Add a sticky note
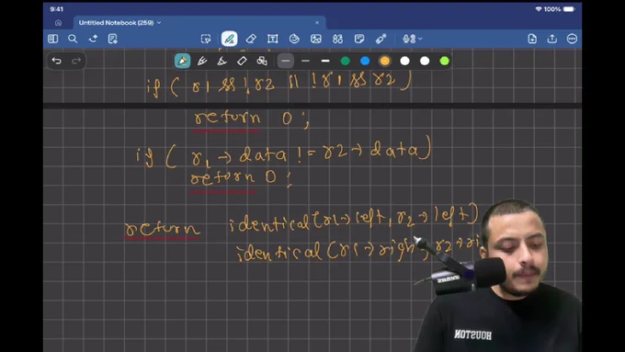This screenshot has height=352, width=625. 359,39
